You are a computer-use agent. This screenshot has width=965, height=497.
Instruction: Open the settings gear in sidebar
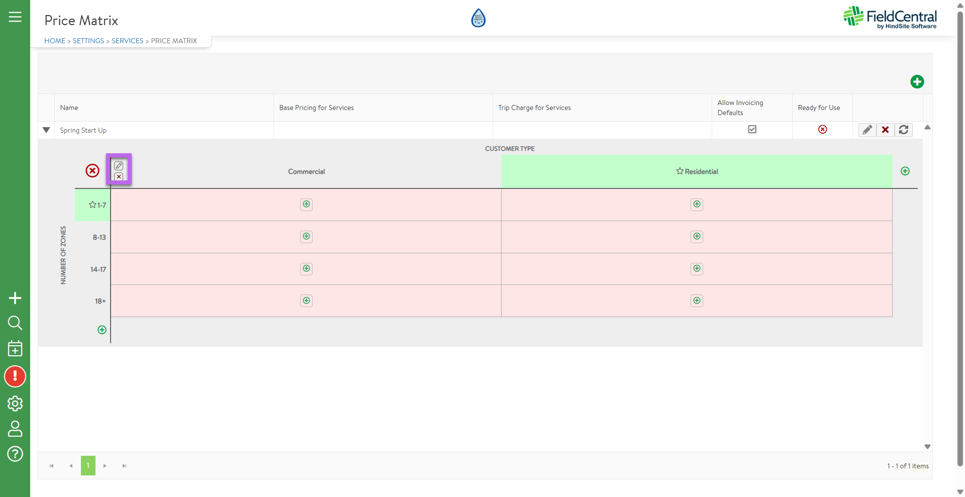15,404
